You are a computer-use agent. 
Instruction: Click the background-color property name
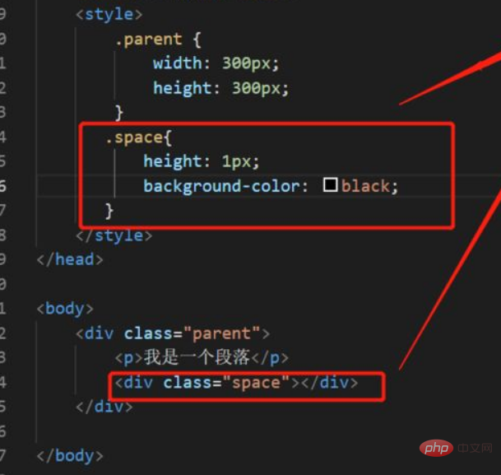[226, 186]
